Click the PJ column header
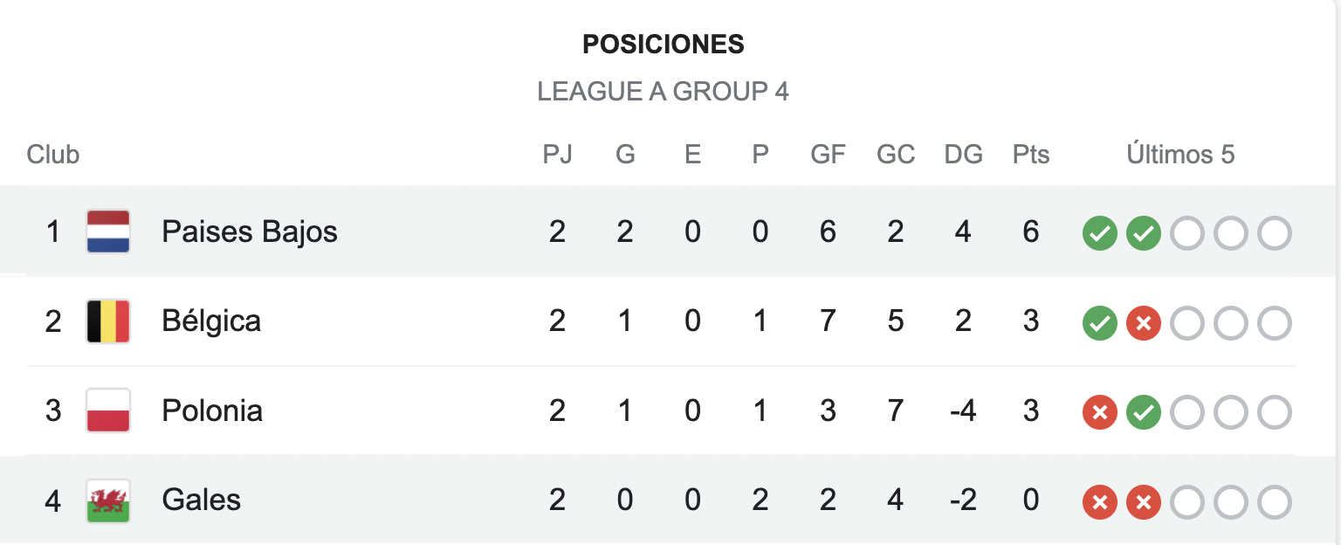The width and height of the screenshot is (1341, 545). (x=557, y=155)
